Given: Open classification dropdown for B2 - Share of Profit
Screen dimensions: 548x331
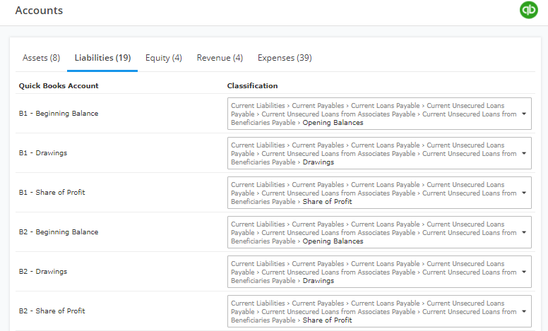Looking at the screenshot, I should pos(379,311).
